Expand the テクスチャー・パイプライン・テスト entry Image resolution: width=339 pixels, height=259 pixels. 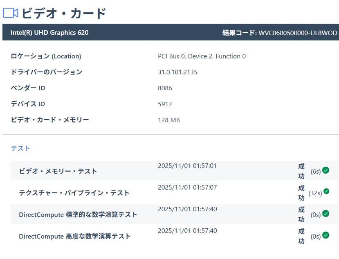coord(74,192)
